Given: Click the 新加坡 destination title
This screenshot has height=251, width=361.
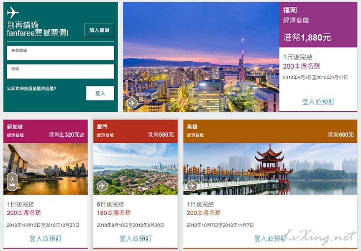Looking at the screenshot, I should 15,127.
